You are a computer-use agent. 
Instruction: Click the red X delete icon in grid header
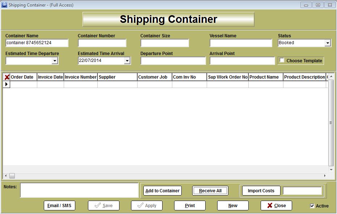(x=7, y=77)
